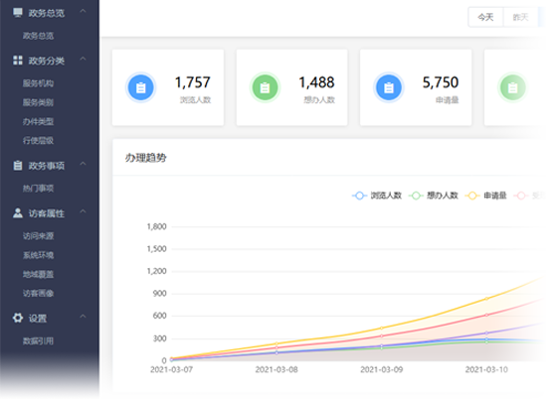Click the 访客属性 section header text
This screenshot has height=399, width=547.
click(47, 213)
